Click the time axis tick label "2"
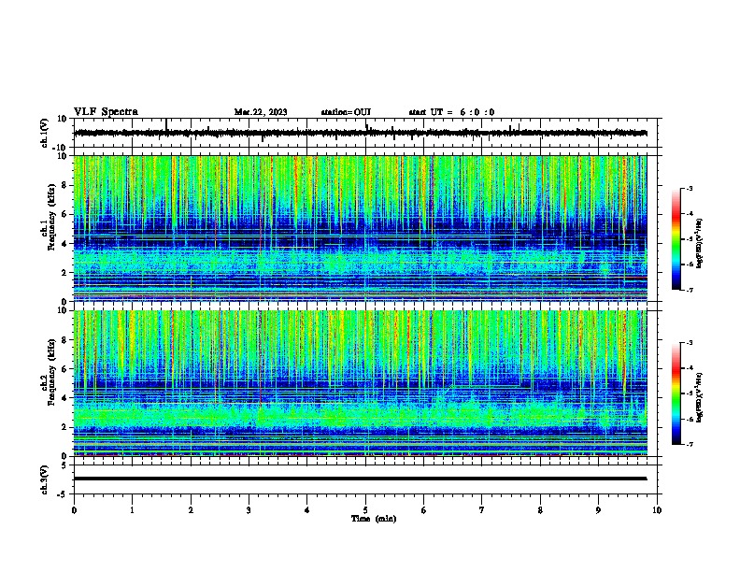740x572 pixels. tap(191, 510)
